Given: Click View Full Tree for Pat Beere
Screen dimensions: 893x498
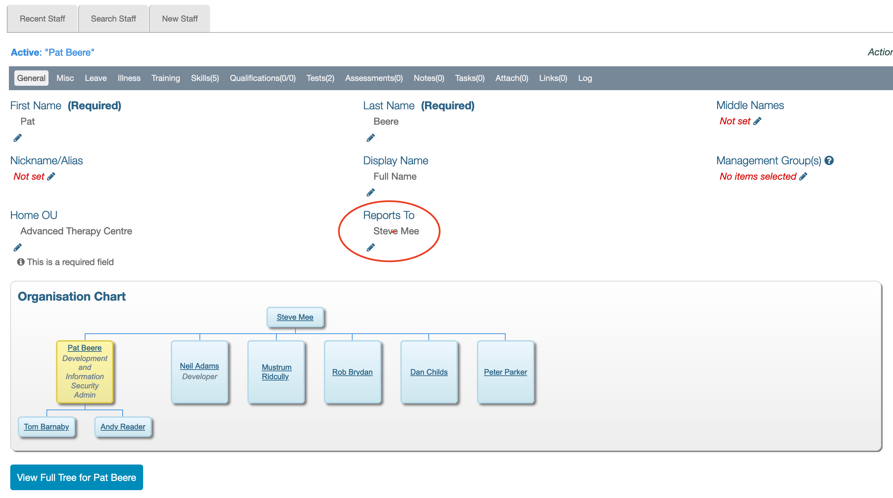Looking at the screenshot, I should [76, 477].
